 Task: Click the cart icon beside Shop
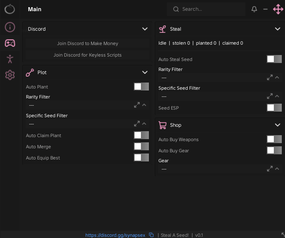click(162, 125)
